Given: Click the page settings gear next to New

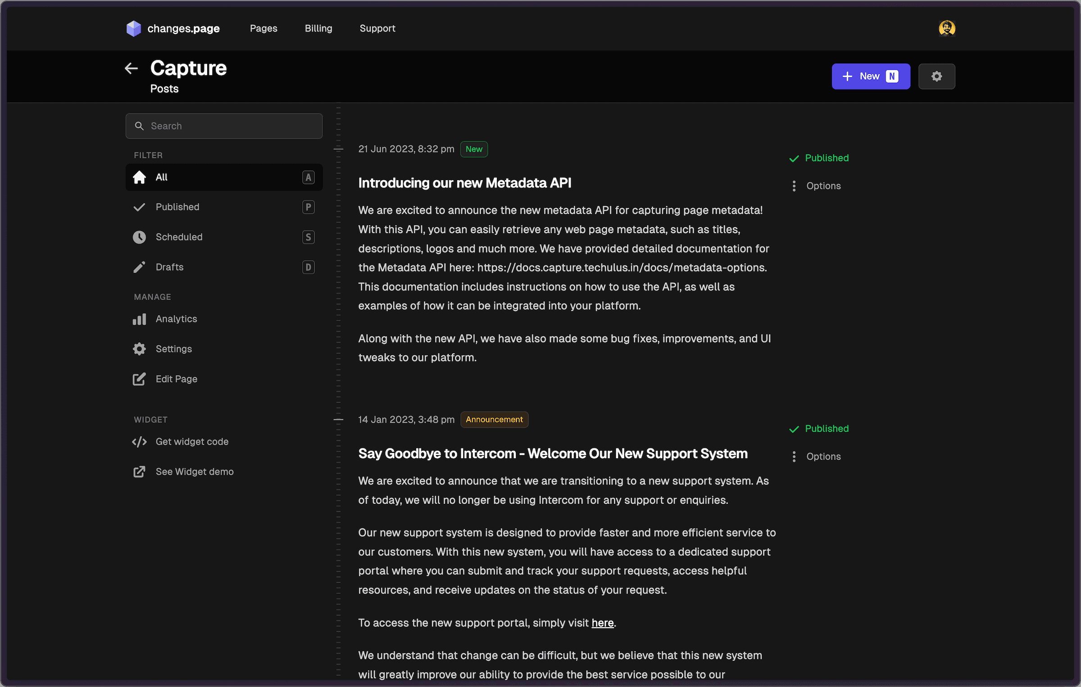Looking at the screenshot, I should [937, 76].
